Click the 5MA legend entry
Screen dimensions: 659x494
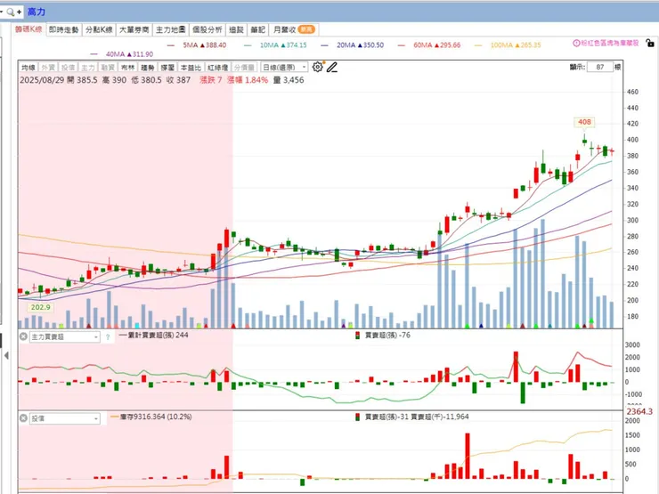point(197,45)
